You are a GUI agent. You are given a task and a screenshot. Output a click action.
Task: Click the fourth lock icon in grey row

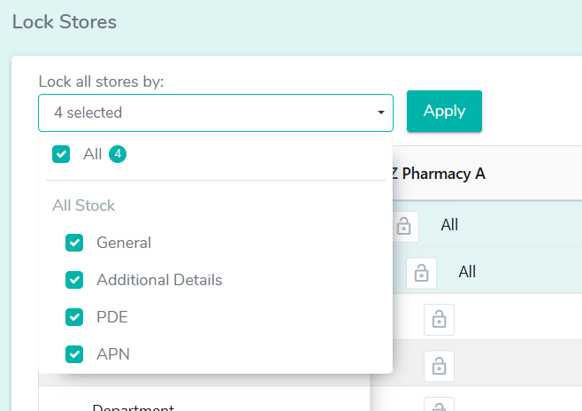tap(439, 366)
